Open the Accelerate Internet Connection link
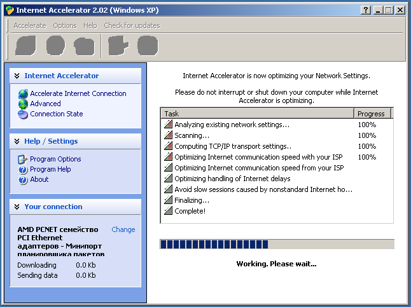 click(x=78, y=93)
